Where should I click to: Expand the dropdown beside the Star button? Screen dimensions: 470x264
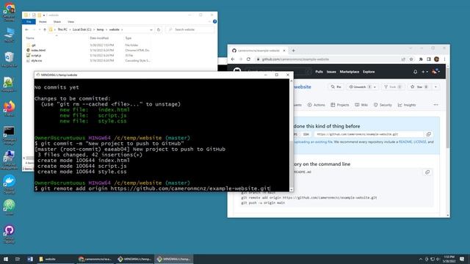[435, 87]
